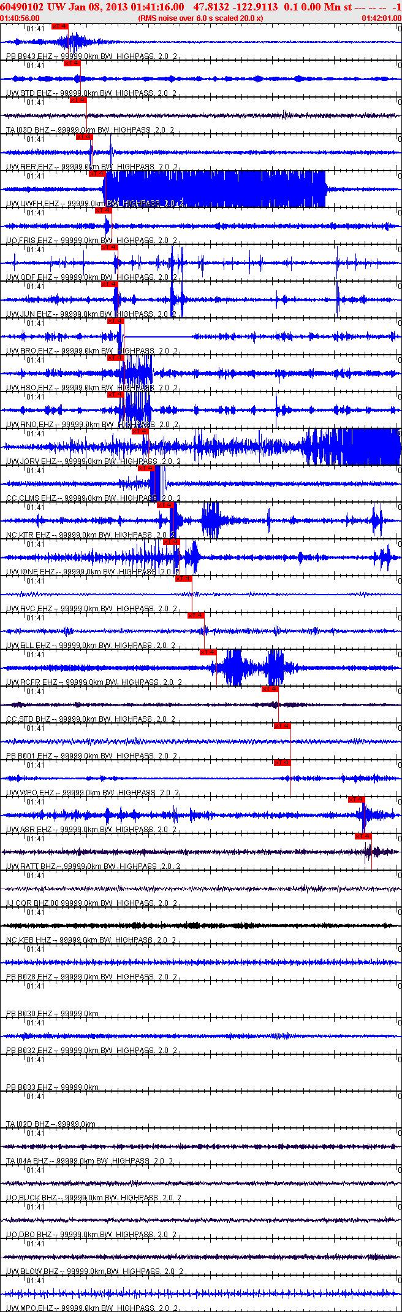
Task: Select the UW.IONE EHZ station label
Action: (93, 572)
